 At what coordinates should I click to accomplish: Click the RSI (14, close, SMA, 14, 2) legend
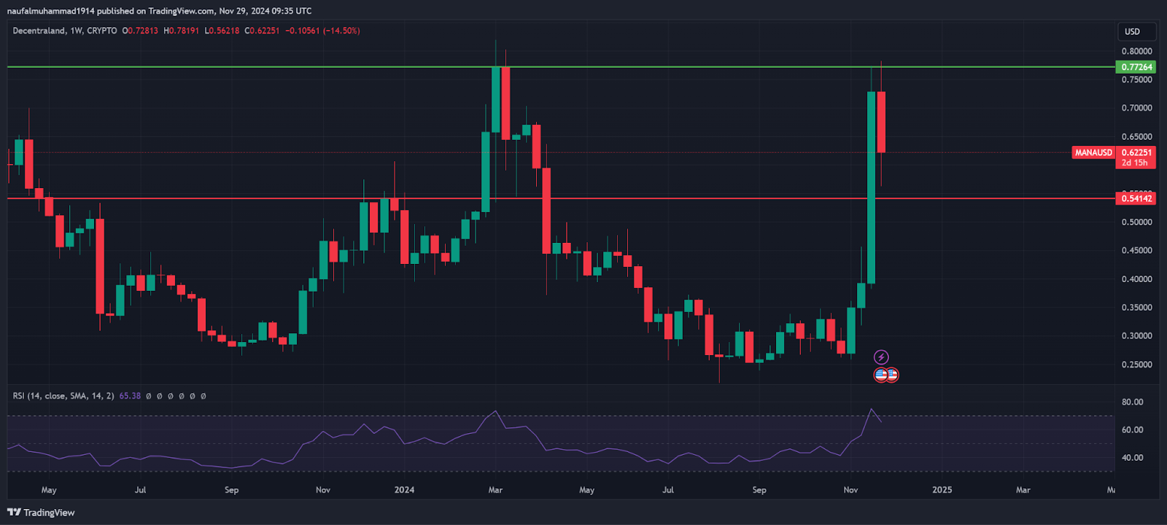[63, 396]
